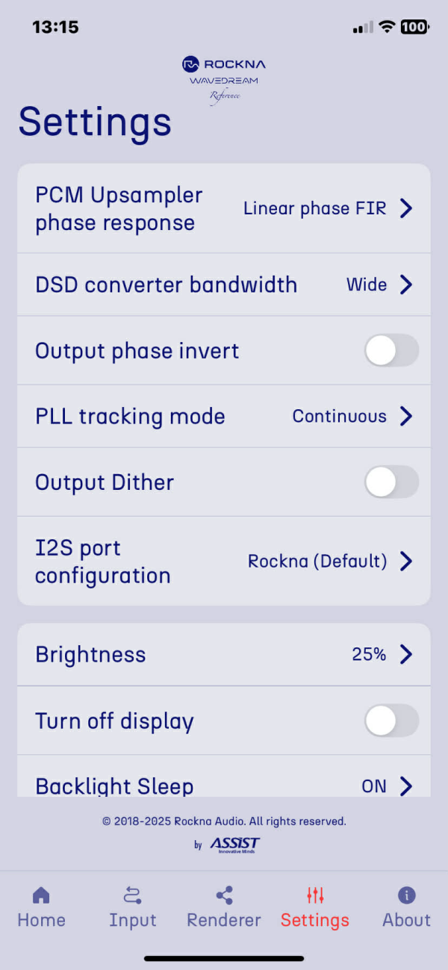Viewport: 448px width, 970px height.
Task: Expand PCM Upsampler phase response chevron
Action: pos(406,208)
